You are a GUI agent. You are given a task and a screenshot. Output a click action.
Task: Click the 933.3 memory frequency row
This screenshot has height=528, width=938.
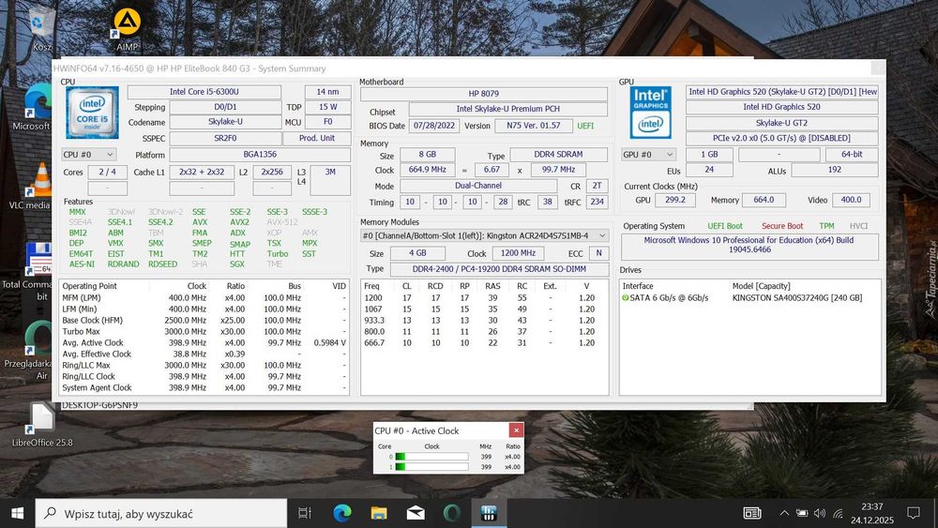(x=483, y=320)
